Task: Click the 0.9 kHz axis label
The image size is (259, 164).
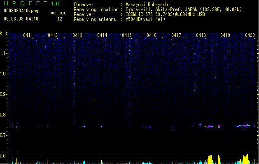Action: tap(4, 94)
